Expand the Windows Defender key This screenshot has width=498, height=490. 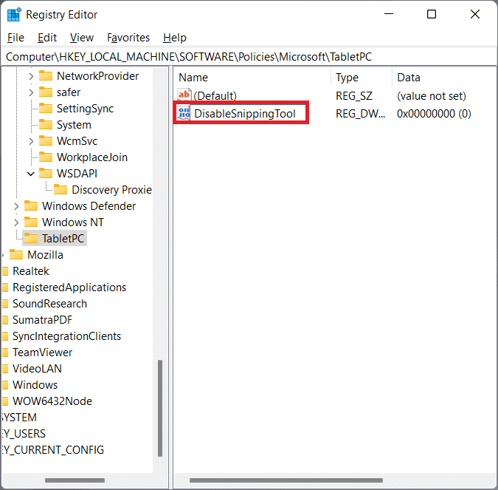pyautogui.click(x=16, y=206)
